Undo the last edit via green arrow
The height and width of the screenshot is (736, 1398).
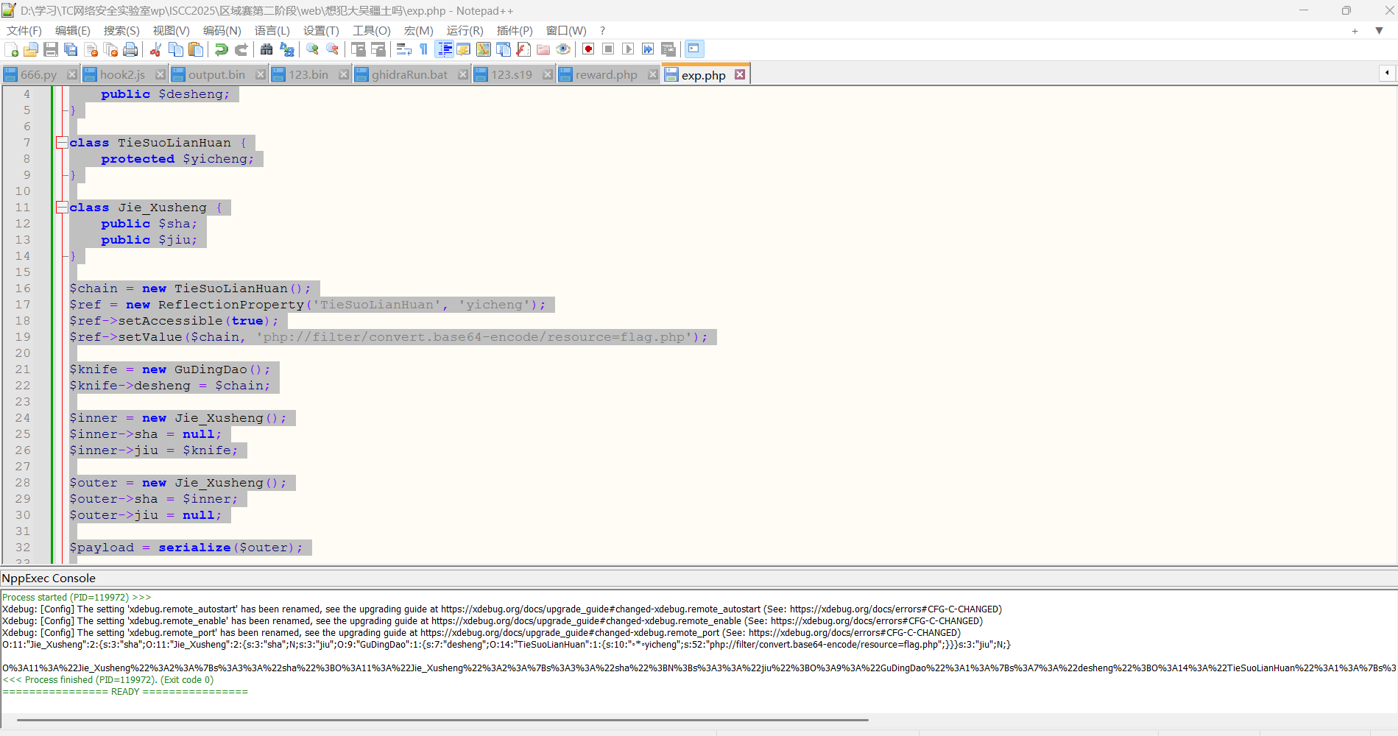coord(221,49)
